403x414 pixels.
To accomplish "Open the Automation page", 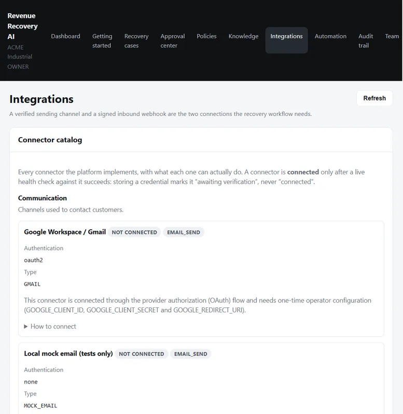I will click(x=330, y=36).
